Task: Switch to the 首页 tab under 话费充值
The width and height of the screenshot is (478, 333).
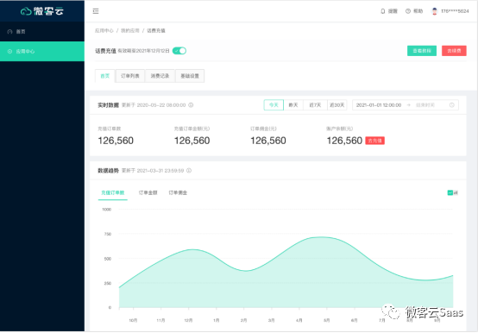Action: [x=105, y=76]
